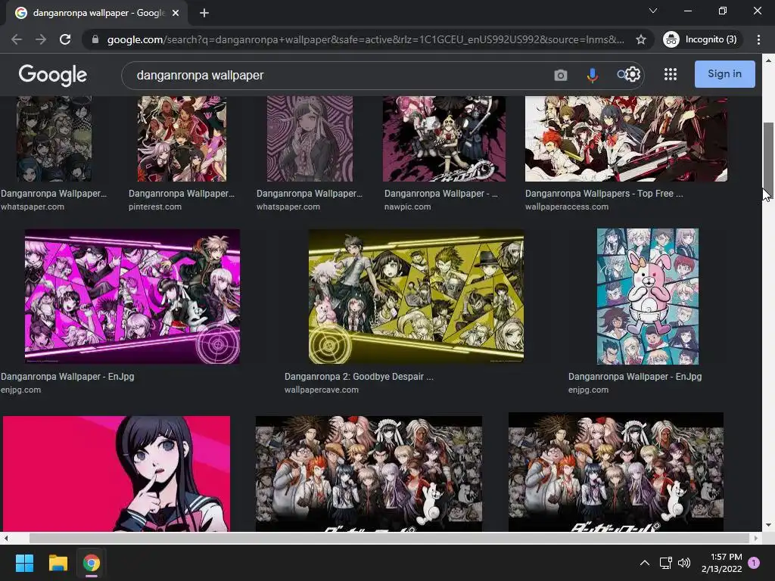This screenshot has width=775, height=581.
Task: Open a new tab with plus button
Action: point(204,13)
